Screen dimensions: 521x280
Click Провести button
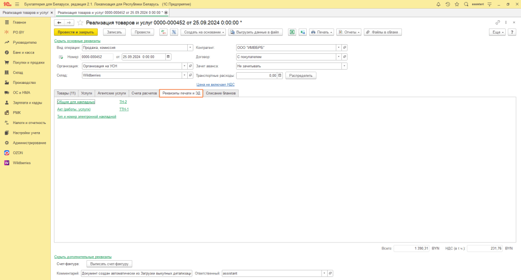pos(142,32)
